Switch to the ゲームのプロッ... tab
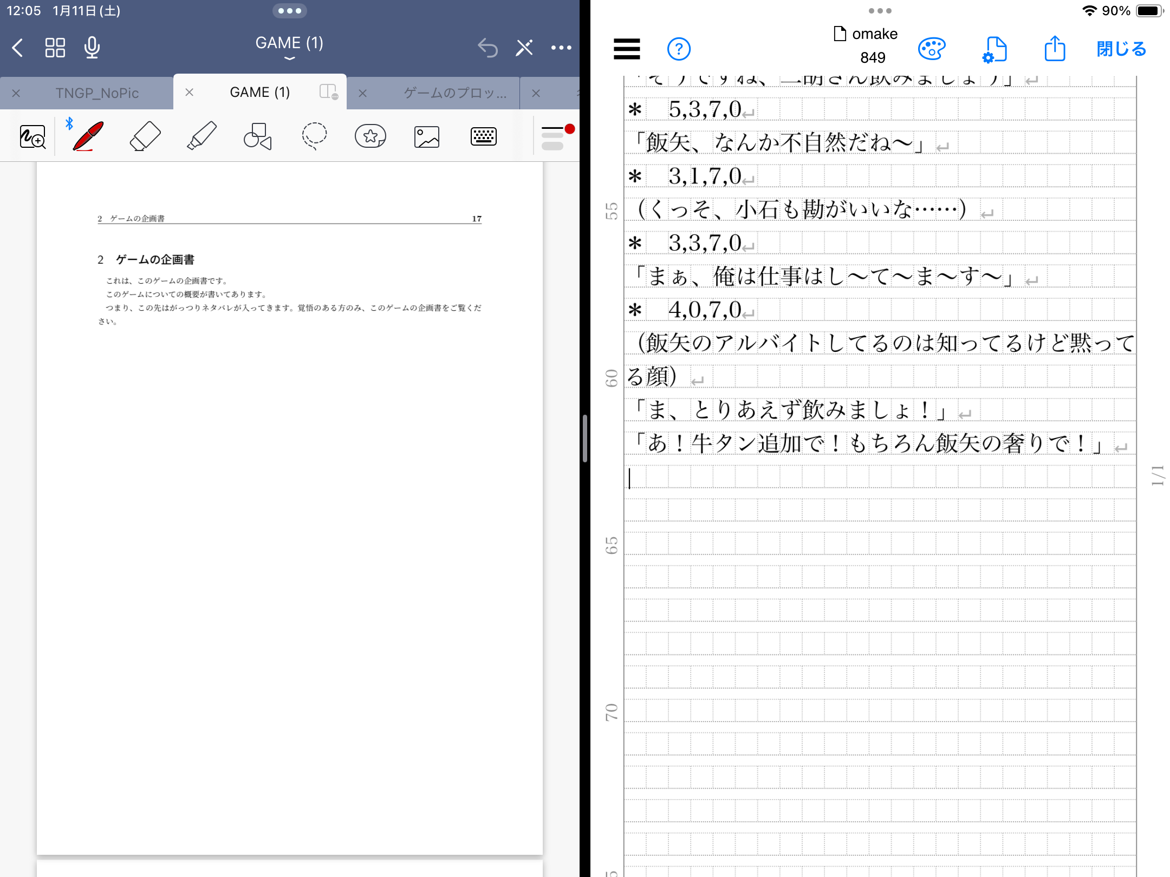 tap(455, 93)
